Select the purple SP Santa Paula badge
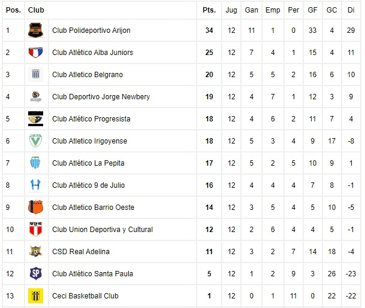 point(35,273)
